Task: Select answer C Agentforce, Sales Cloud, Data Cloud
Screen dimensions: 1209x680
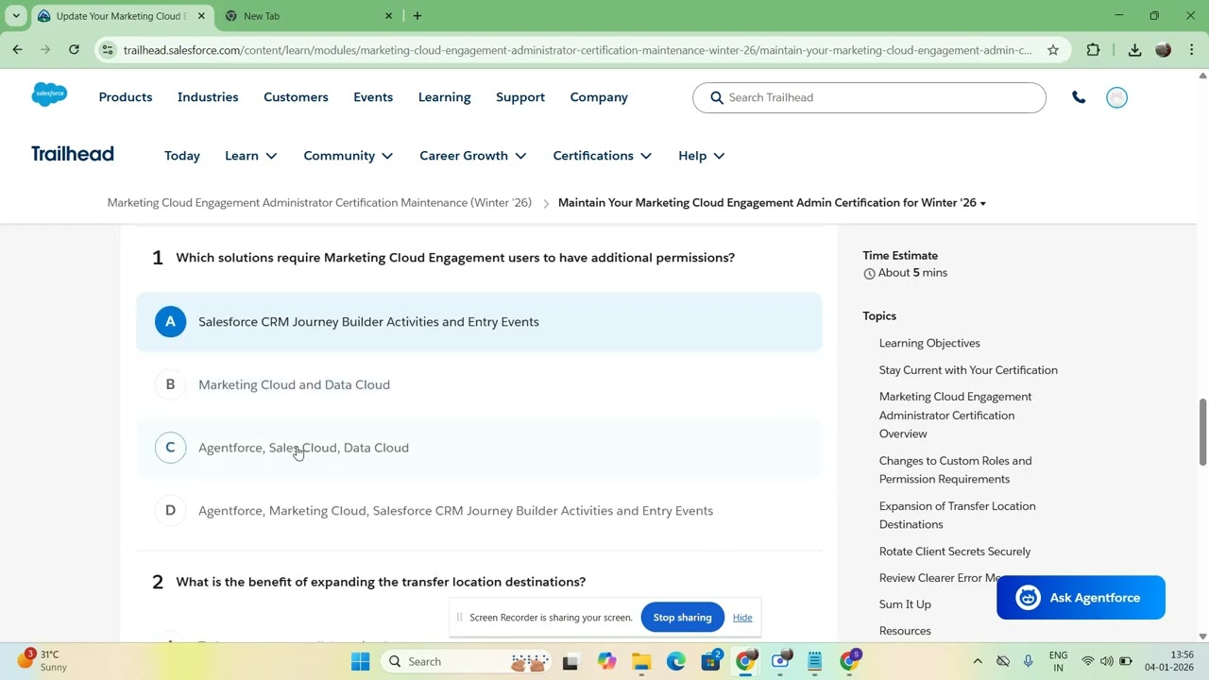Action: (x=479, y=448)
